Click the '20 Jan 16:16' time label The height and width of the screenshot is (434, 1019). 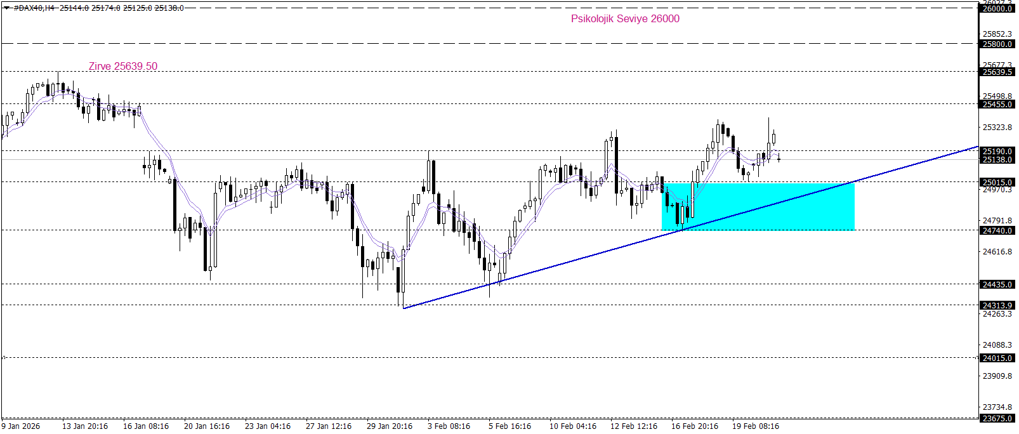coord(207,426)
